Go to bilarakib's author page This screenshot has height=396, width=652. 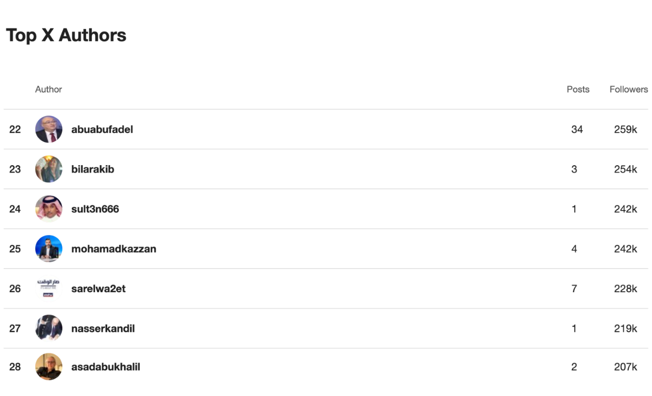93,169
